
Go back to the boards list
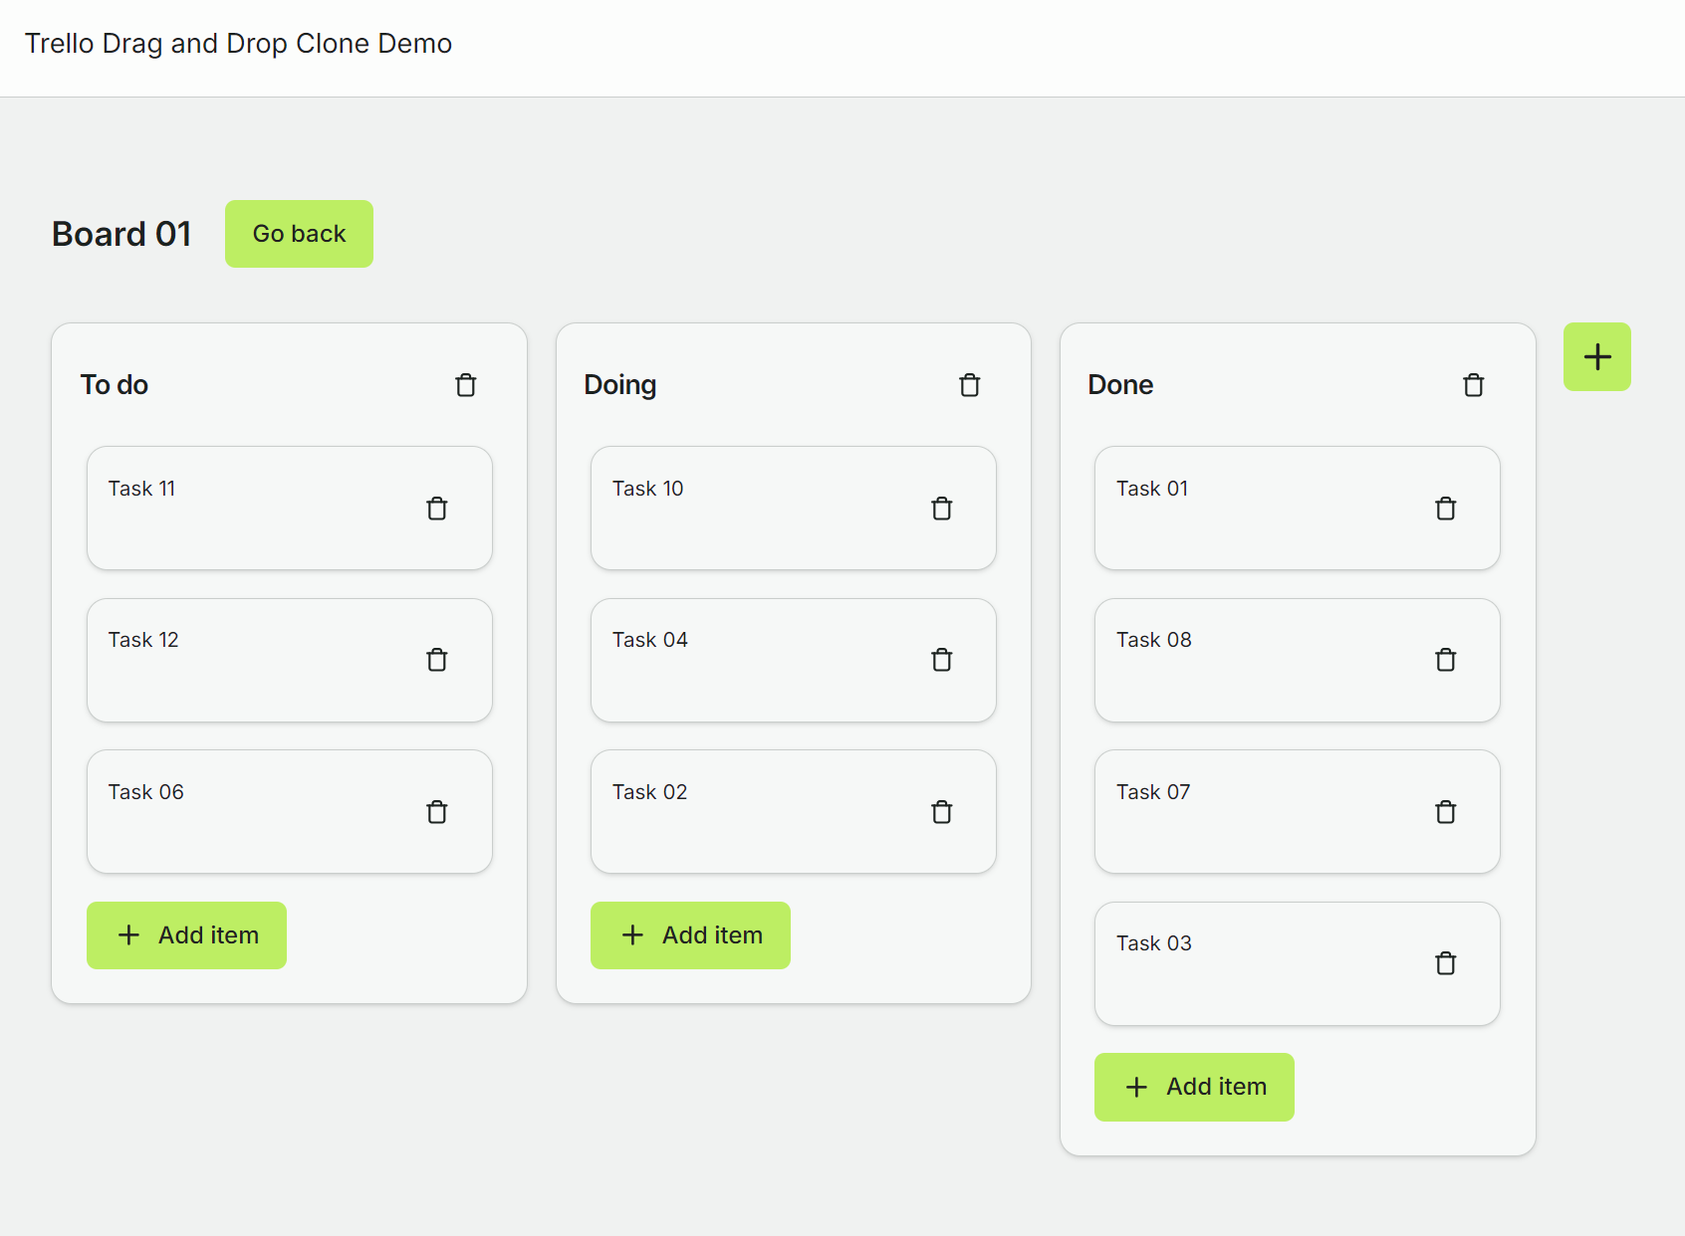point(299,234)
